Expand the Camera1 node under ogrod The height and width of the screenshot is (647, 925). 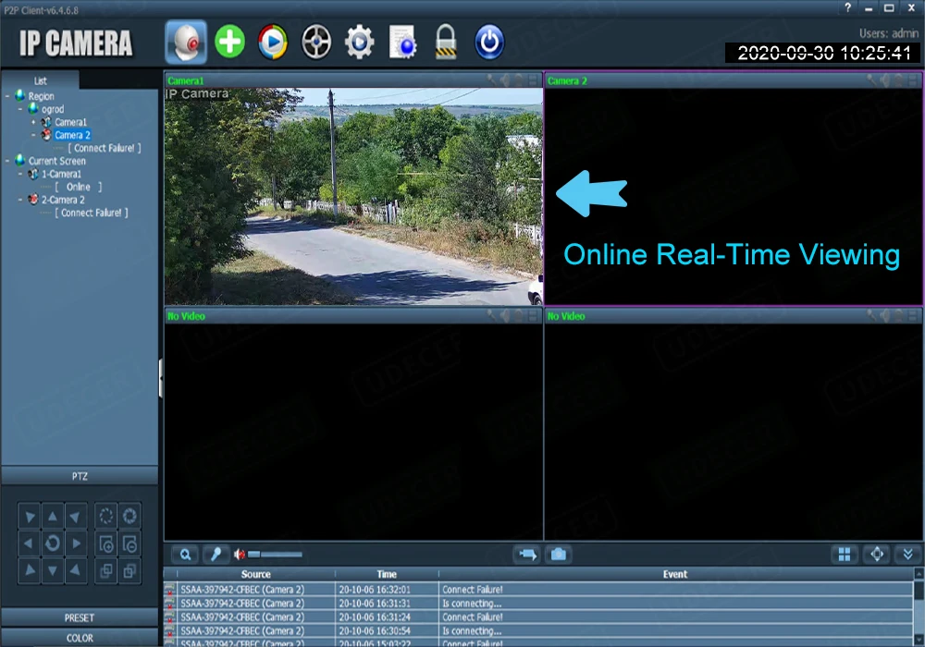coord(33,122)
